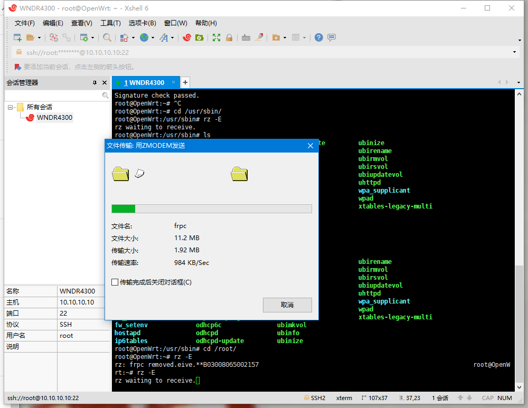Viewport: 528px width, 408px height.
Task: Click the highlighter pen toolbar icon
Action: tap(259, 37)
